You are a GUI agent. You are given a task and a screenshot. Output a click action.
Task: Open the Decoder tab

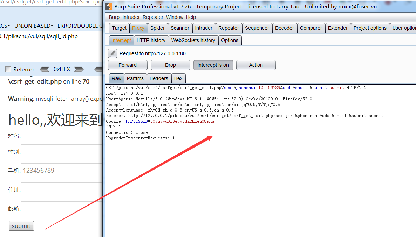pos(285,28)
